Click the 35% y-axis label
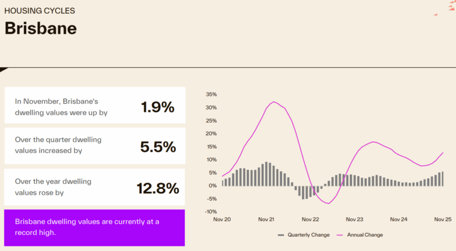 click(211, 94)
